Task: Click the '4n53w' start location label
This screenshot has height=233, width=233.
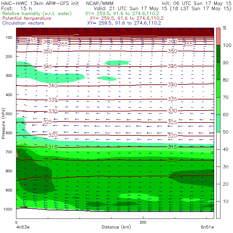Action: pos(23,227)
